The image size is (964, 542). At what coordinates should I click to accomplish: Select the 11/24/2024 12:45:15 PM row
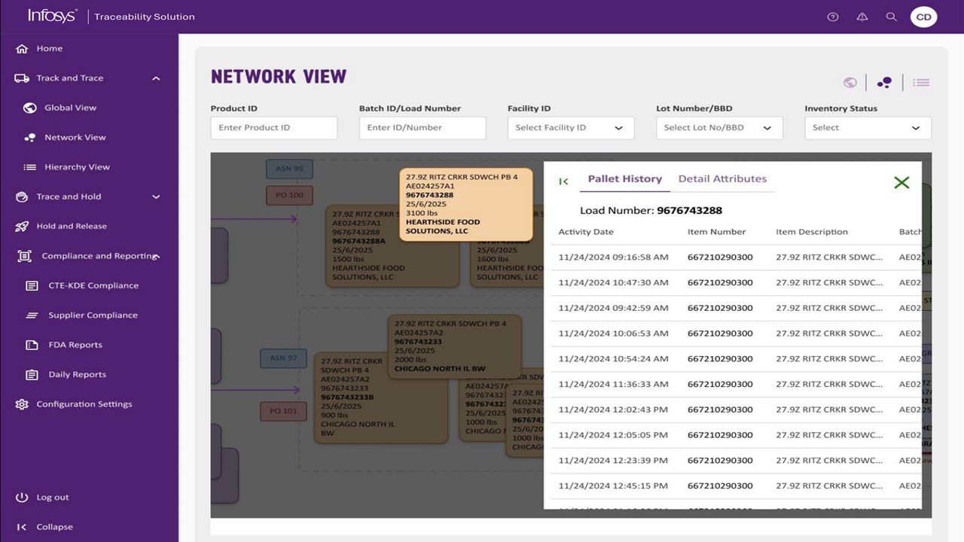click(x=736, y=486)
